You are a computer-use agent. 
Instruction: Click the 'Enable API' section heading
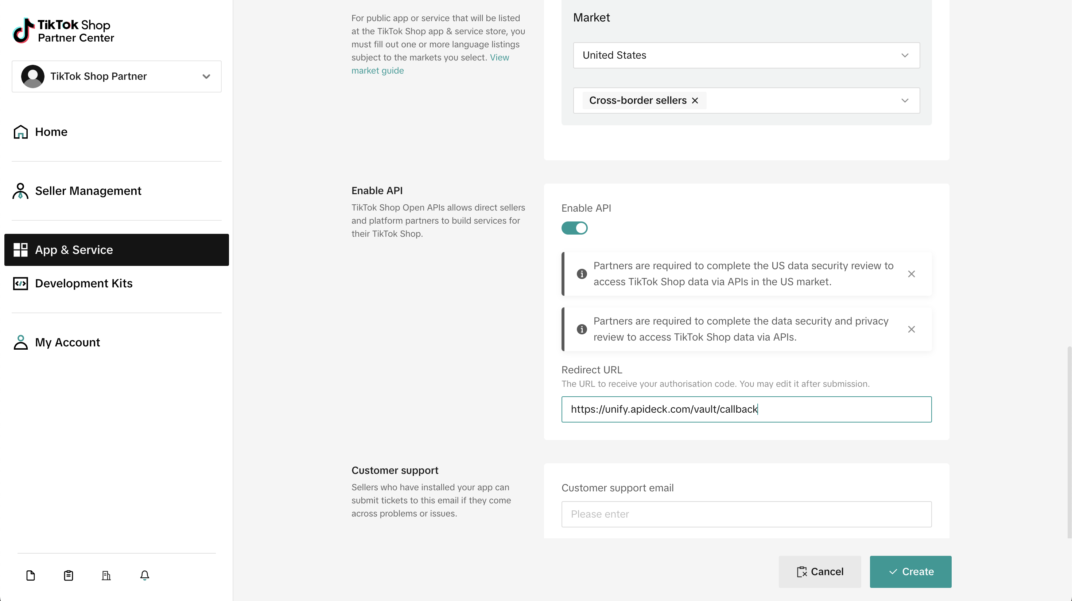point(377,190)
